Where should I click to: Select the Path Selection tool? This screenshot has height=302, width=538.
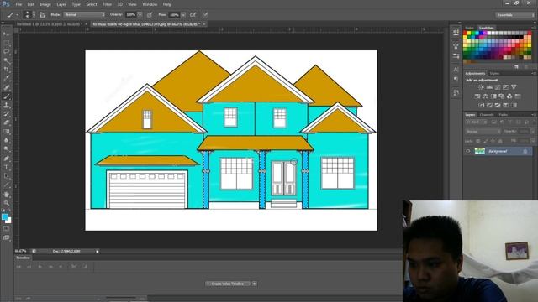click(6, 176)
